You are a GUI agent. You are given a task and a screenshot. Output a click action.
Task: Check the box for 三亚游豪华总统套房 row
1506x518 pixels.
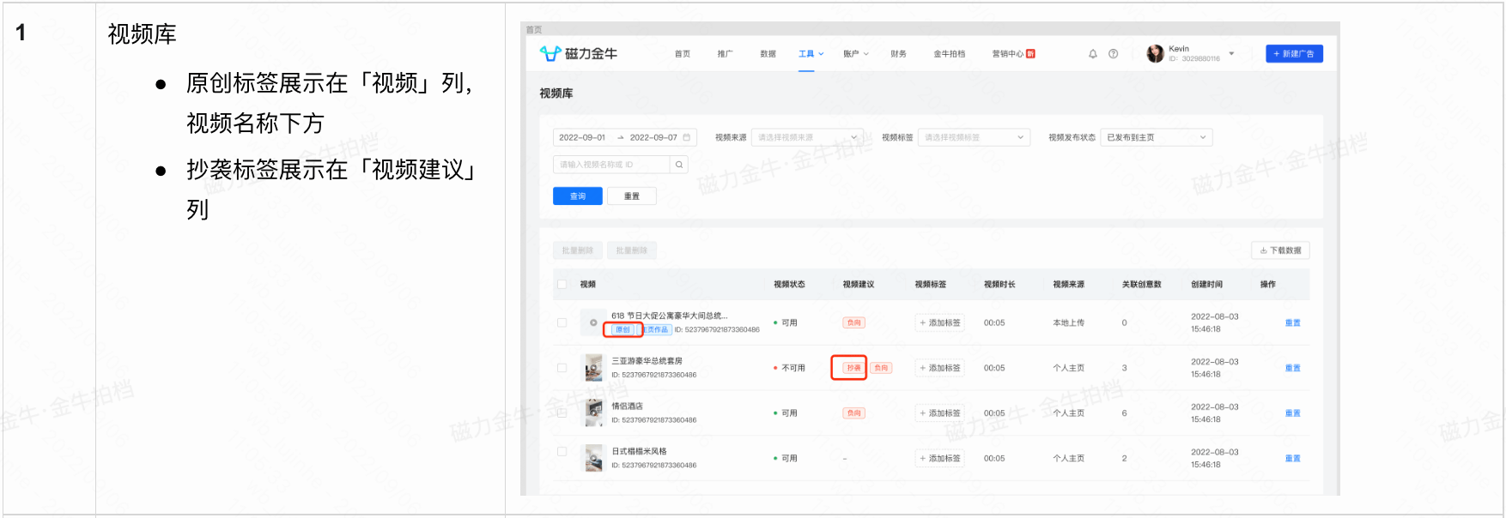pos(562,368)
